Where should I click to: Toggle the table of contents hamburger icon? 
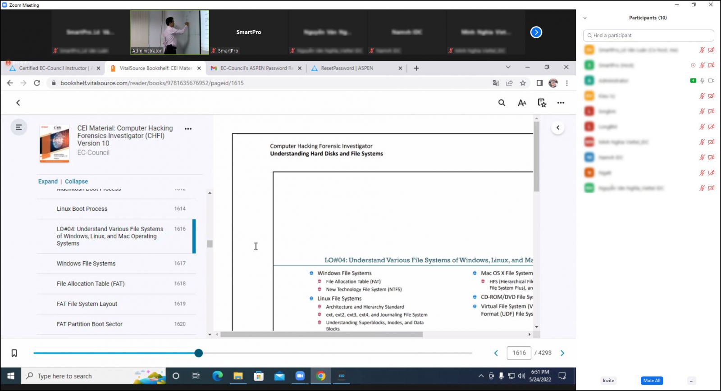click(x=19, y=127)
